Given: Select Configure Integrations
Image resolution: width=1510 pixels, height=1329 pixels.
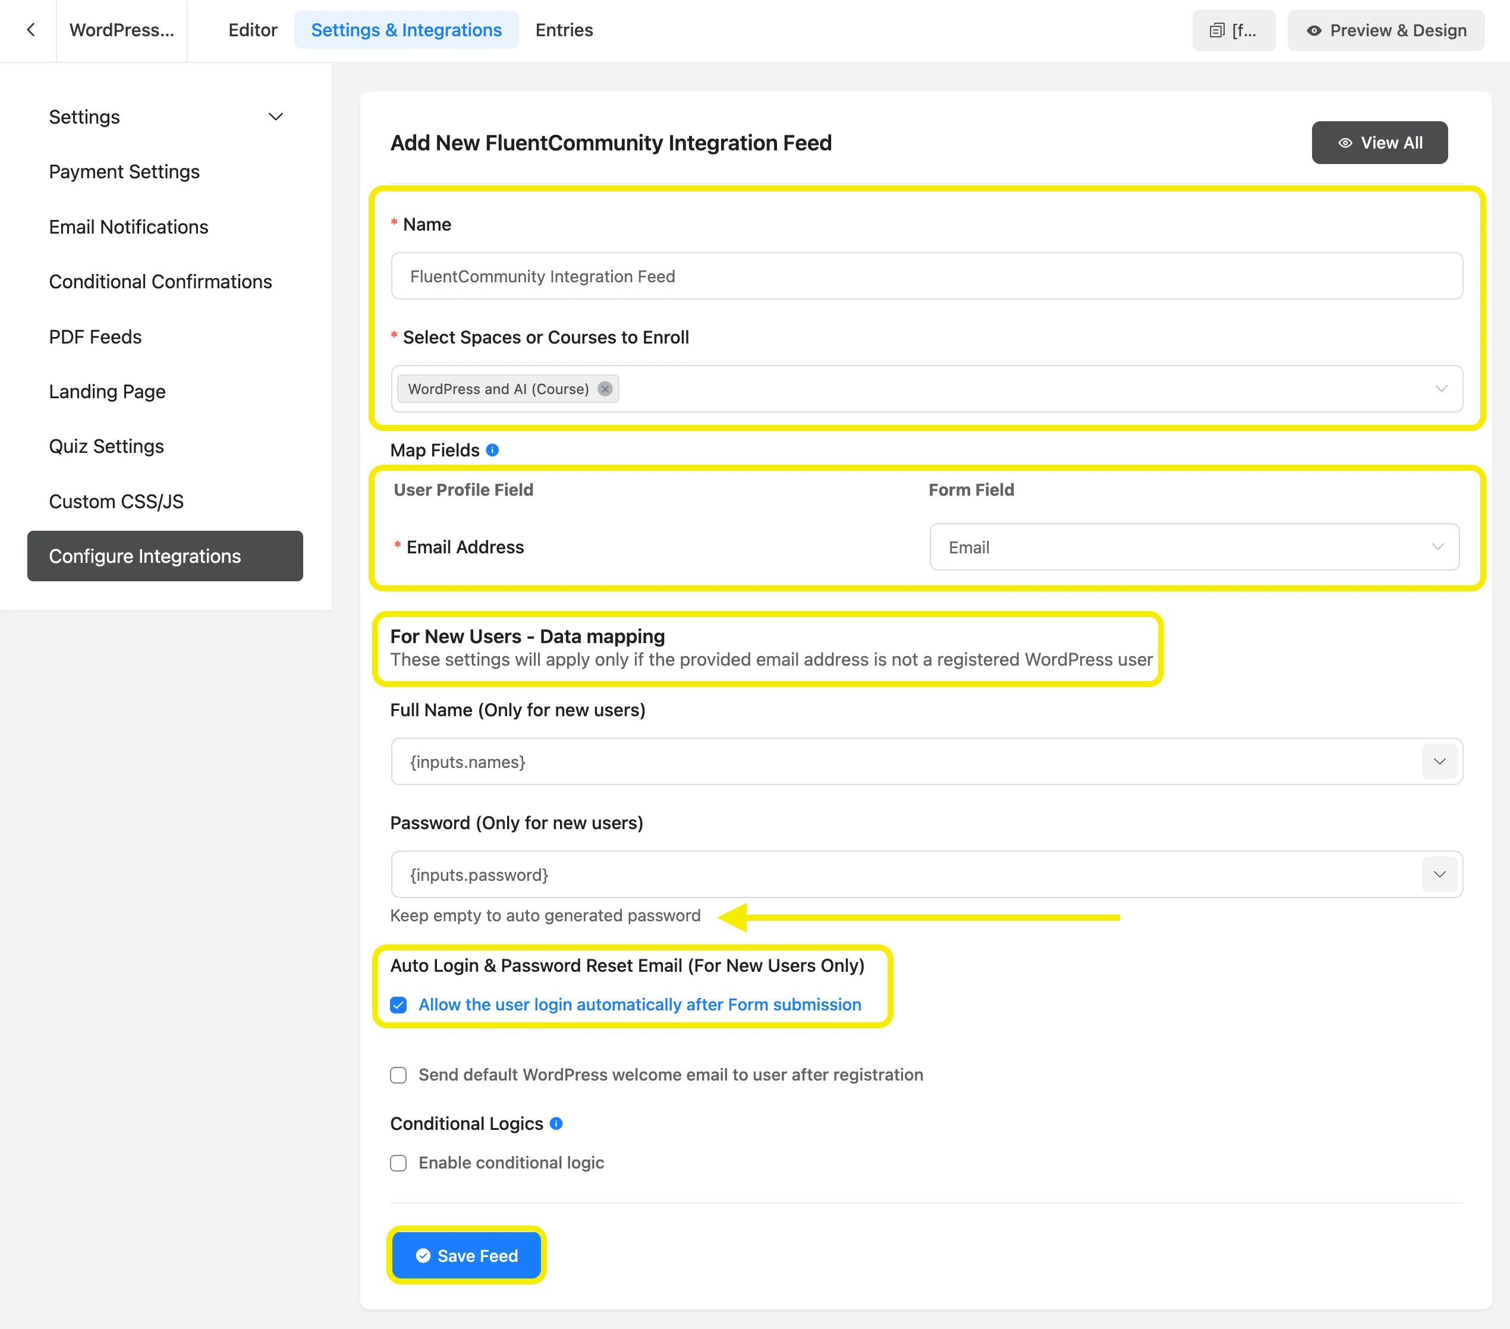Looking at the screenshot, I should click(x=165, y=556).
